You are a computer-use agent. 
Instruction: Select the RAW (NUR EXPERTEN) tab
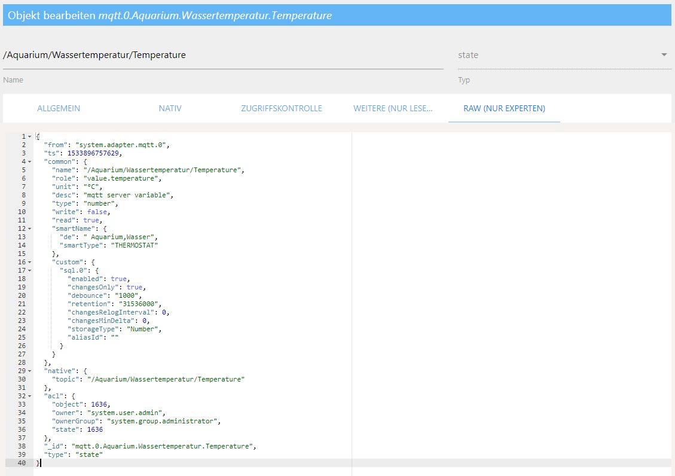tap(504, 108)
